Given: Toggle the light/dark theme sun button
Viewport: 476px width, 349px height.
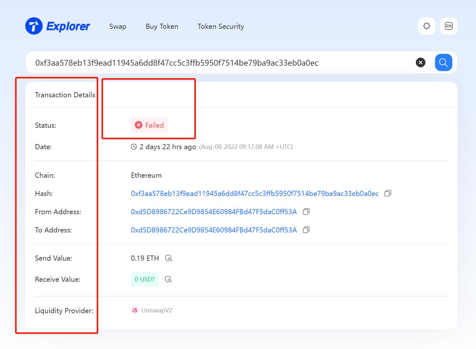Looking at the screenshot, I should pos(426,26).
